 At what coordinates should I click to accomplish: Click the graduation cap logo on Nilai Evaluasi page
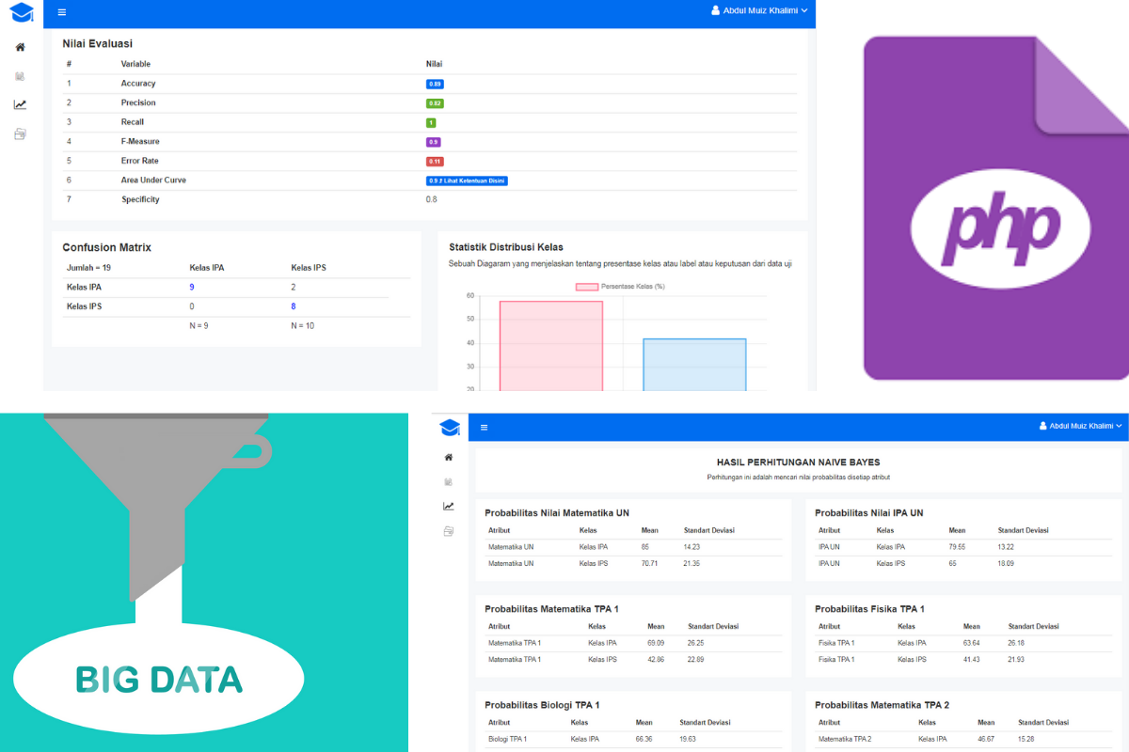[22, 12]
